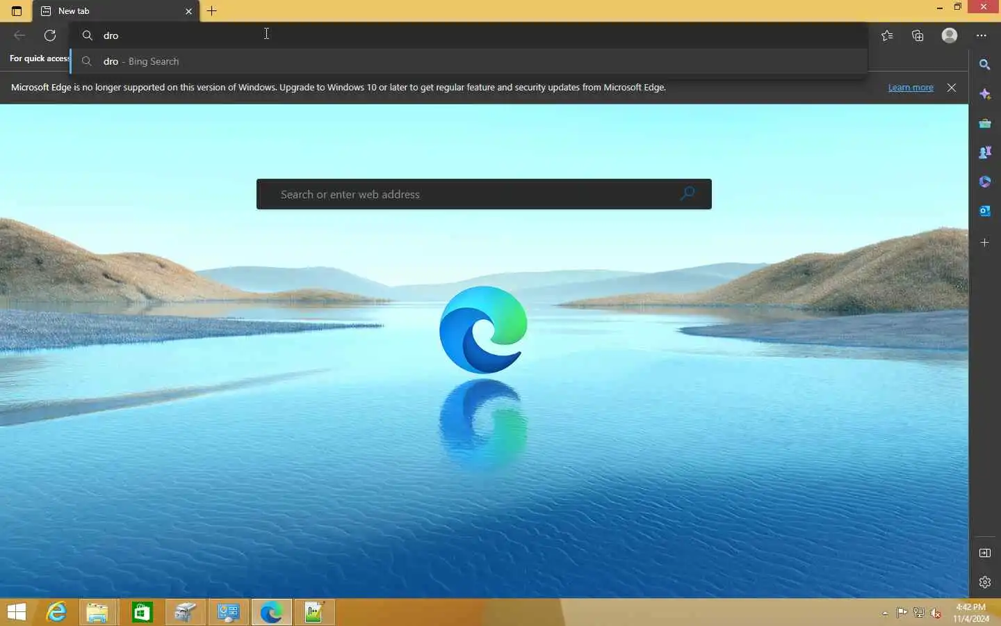1001x626 pixels.
Task: Show hidden tray icons arrow
Action: coord(885,613)
